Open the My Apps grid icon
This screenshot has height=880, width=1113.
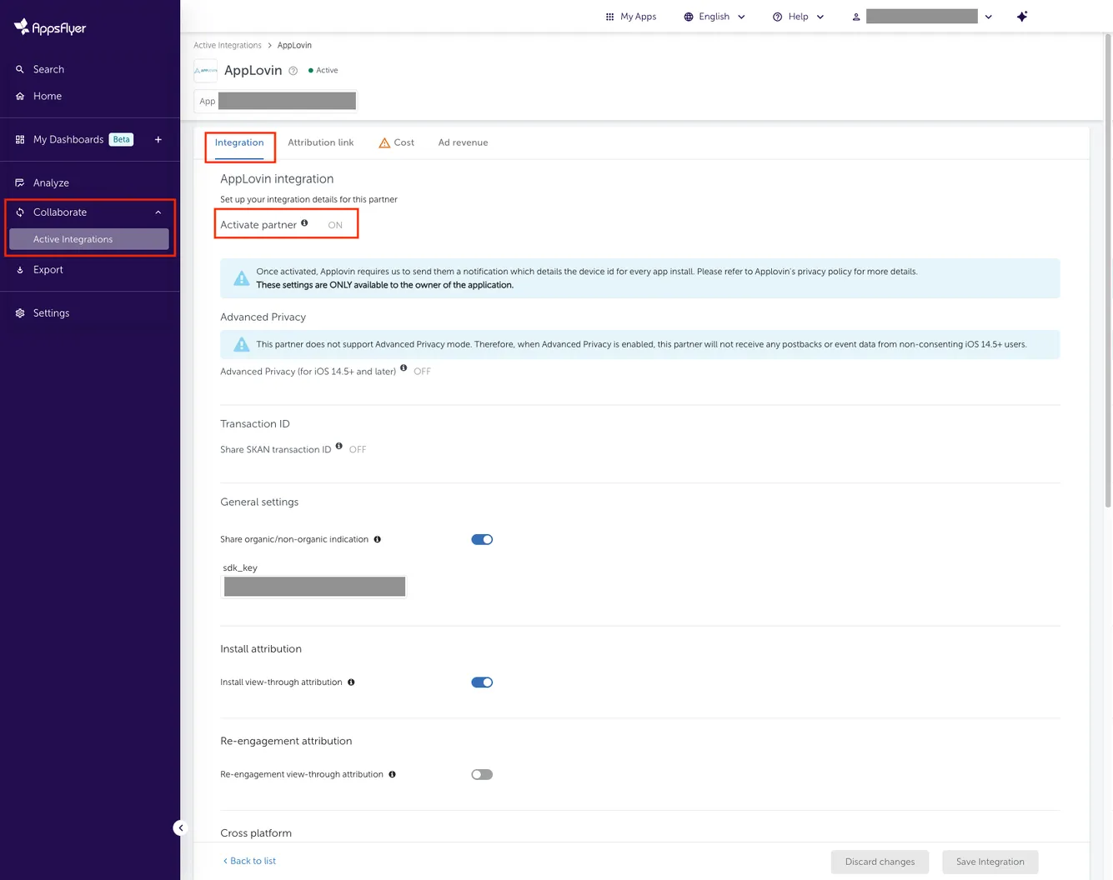coord(609,16)
